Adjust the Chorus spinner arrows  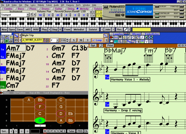pyautogui.click(x=70, y=15)
